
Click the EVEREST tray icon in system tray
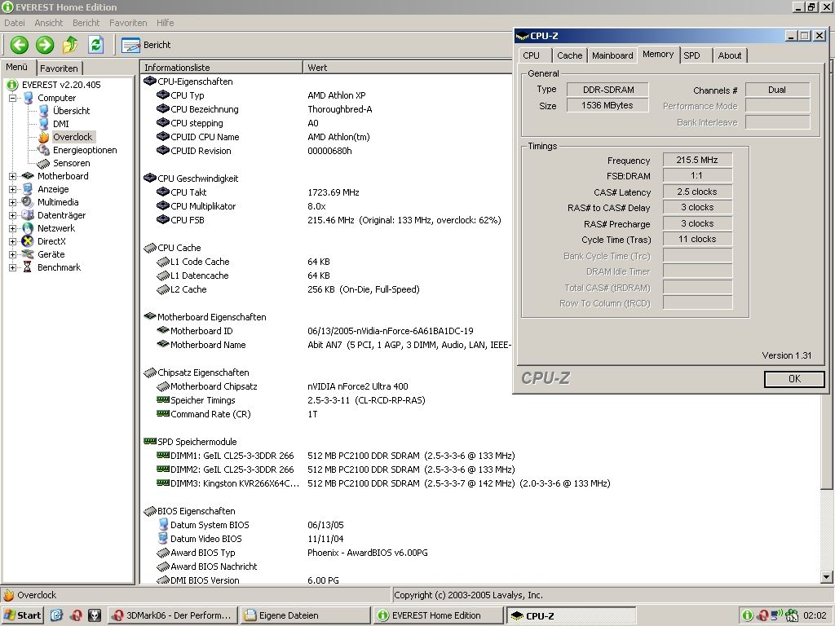(x=748, y=615)
